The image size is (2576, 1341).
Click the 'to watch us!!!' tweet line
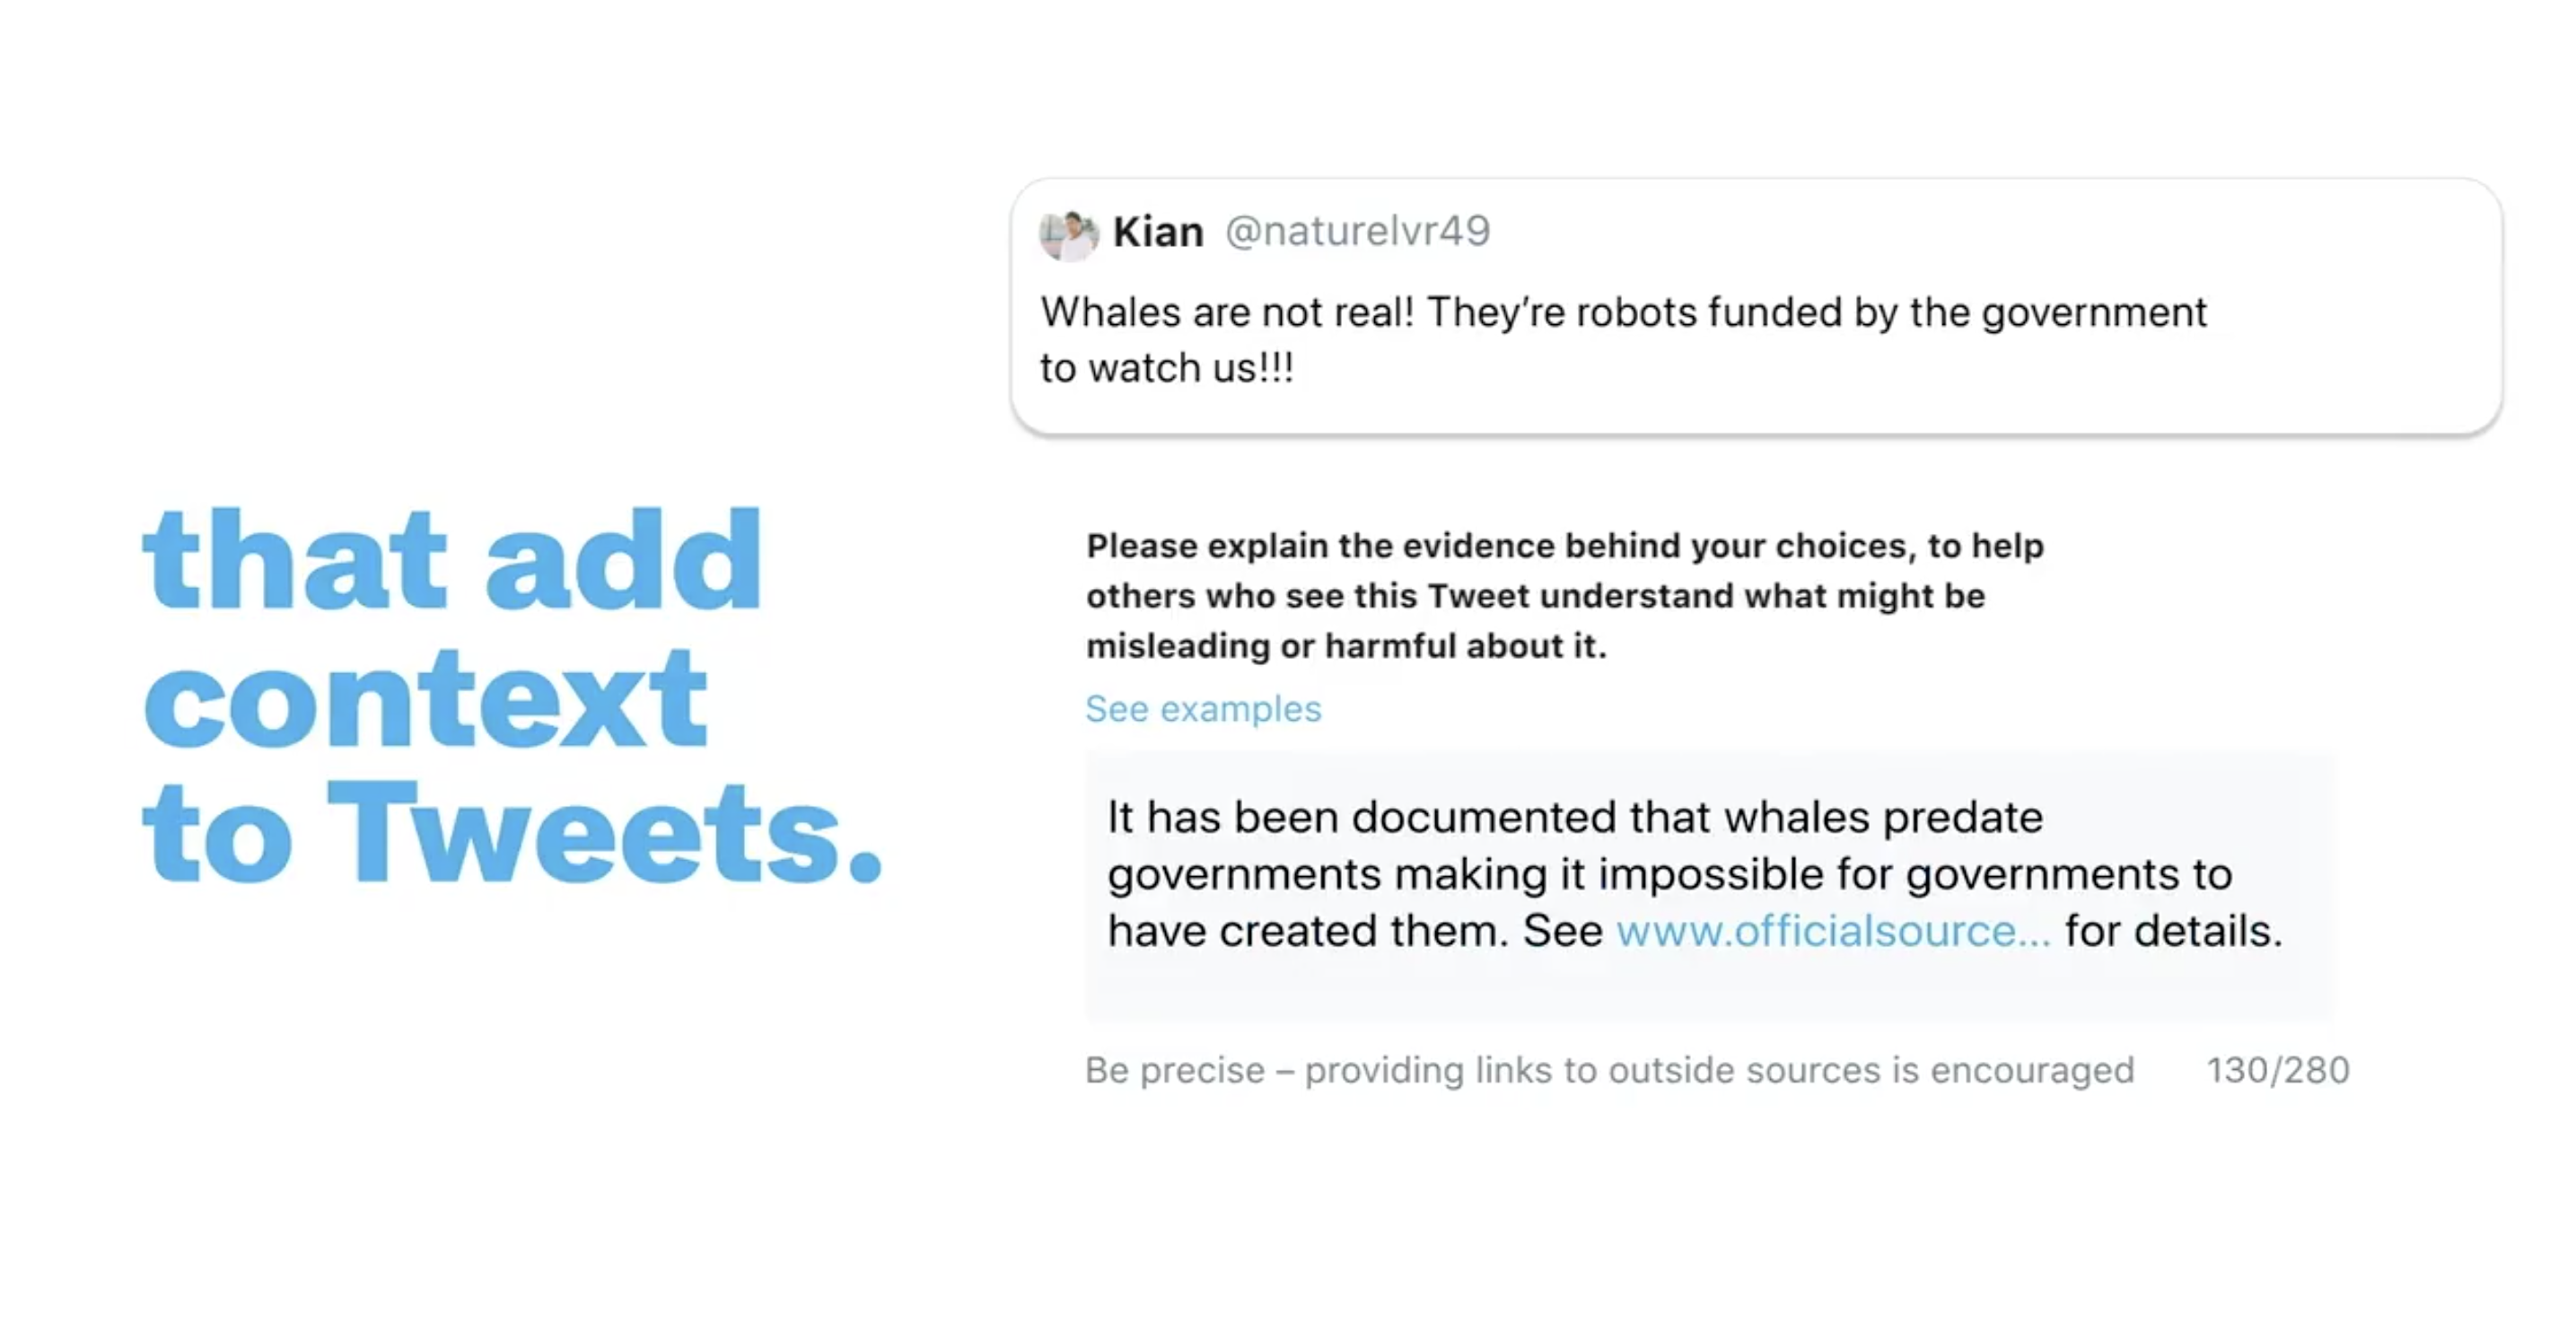(1166, 368)
